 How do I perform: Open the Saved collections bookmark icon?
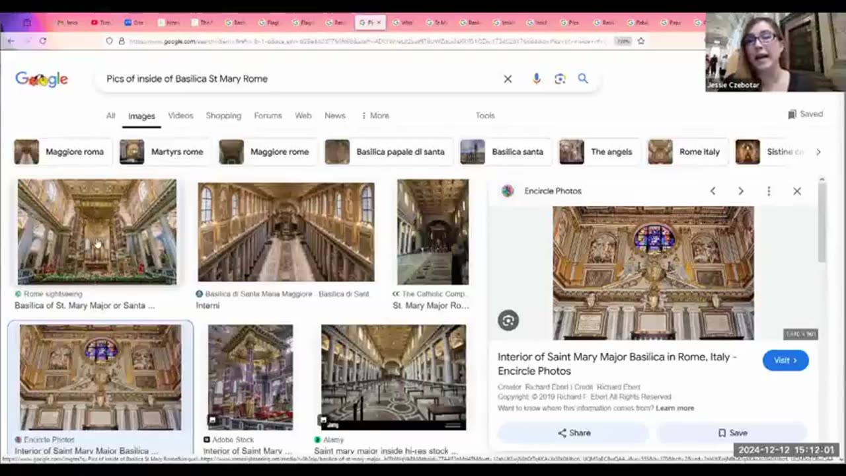(x=792, y=114)
